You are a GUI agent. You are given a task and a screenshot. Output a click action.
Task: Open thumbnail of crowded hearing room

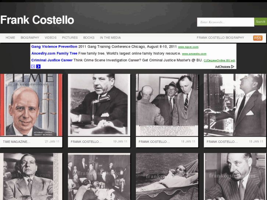99,177
